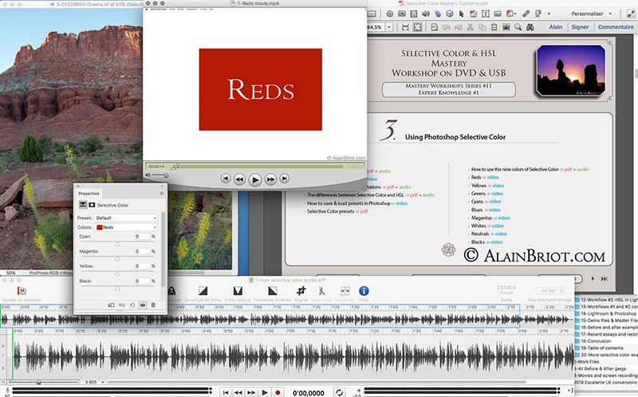Click the Fermeture en fondu fade-out icon
The image size is (638, 397).
[272, 292]
